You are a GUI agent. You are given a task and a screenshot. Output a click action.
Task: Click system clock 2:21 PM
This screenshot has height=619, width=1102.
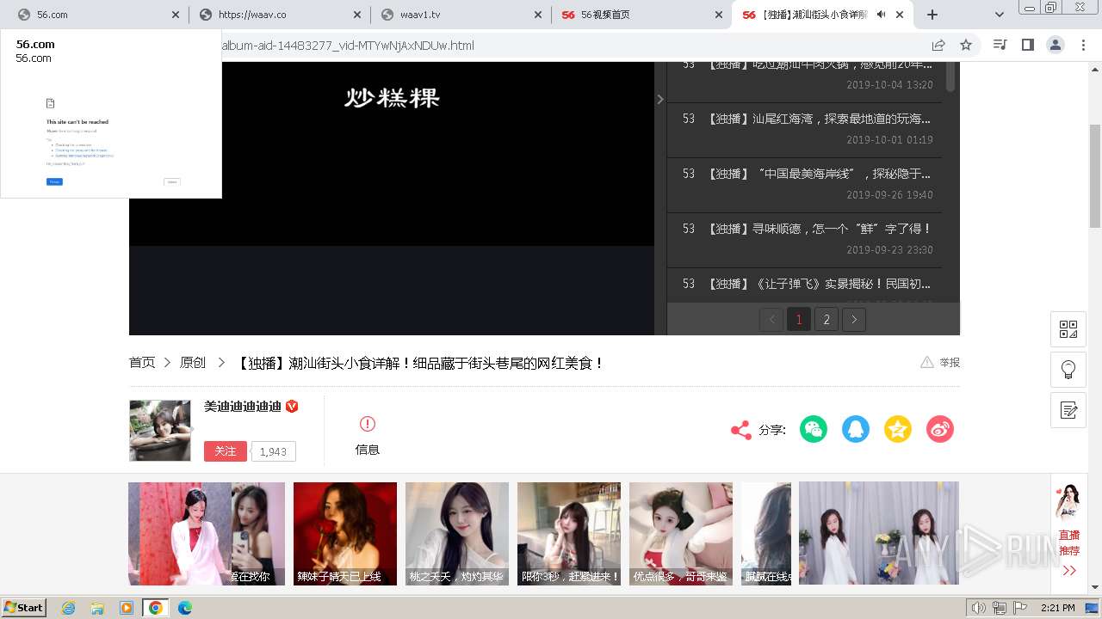[x=1058, y=608]
